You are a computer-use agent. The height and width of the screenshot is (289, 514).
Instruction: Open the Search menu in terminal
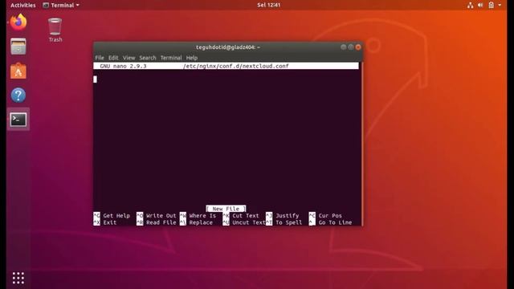[148, 58]
